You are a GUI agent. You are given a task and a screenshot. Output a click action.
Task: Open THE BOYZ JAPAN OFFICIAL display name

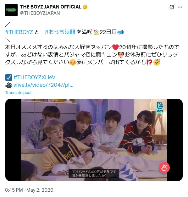pyautogui.click(x=51, y=7)
